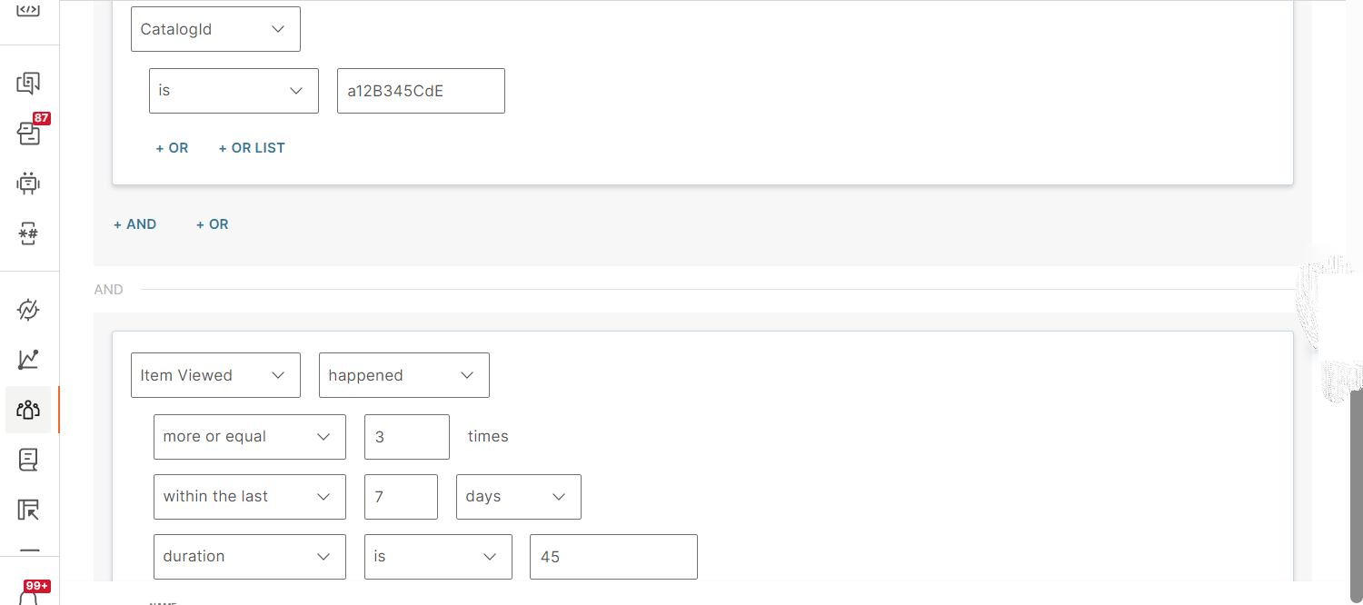Click '+ OR LIST' link

pyautogui.click(x=252, y=148)
